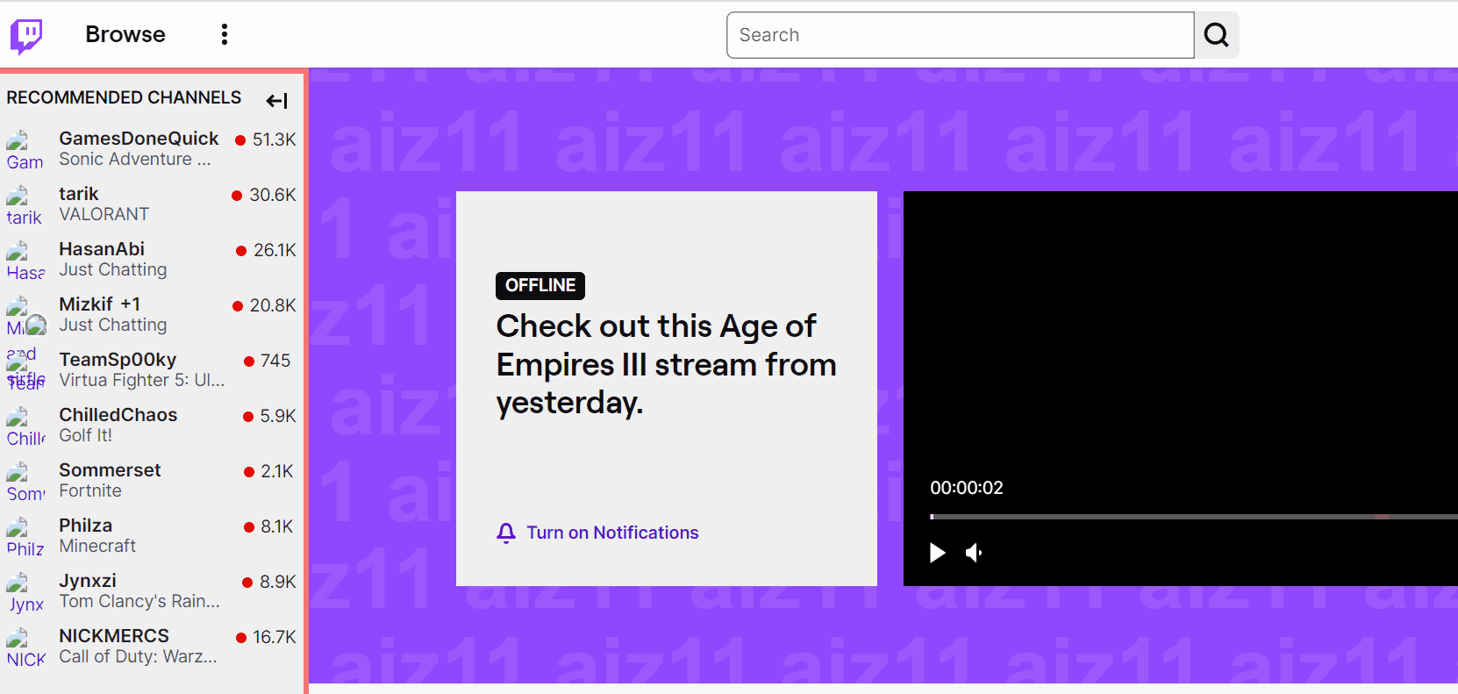Viewport: 1458px width, 694px height.
Task: Open Sommerset channel name
Action: click(x=110, y=470)
